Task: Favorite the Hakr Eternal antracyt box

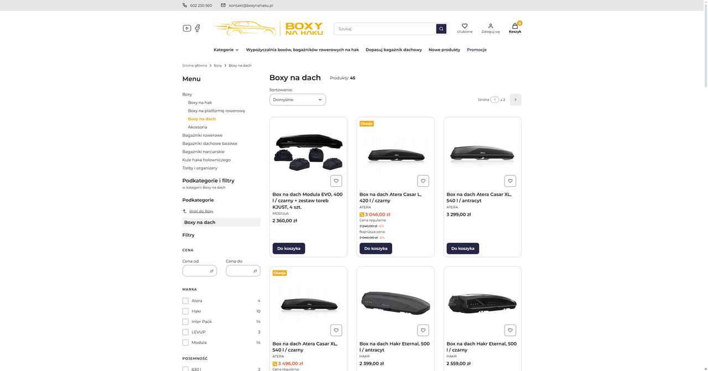Action: coord(423,330)
